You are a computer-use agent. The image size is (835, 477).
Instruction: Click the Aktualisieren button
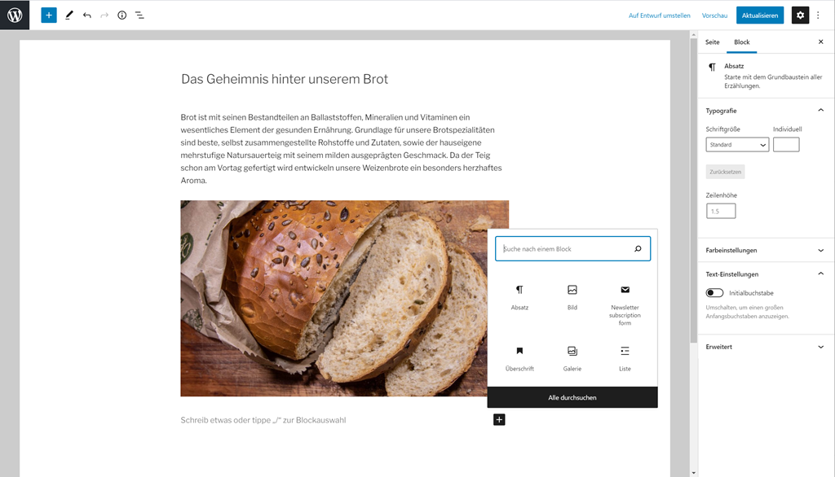(760, 15)
